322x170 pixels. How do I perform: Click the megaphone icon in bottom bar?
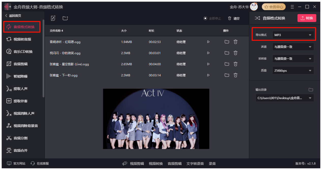pos(125,164)
